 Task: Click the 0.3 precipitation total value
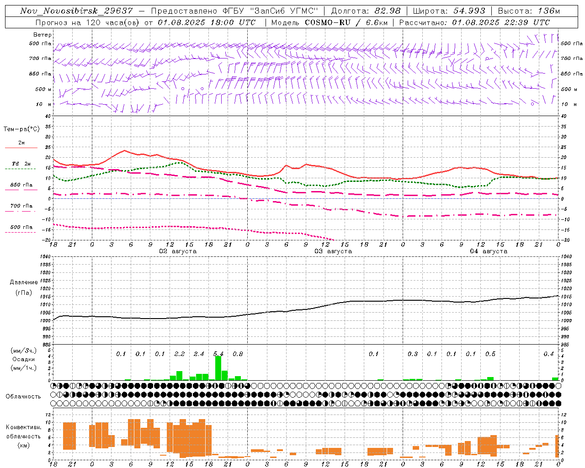point(413,354)
